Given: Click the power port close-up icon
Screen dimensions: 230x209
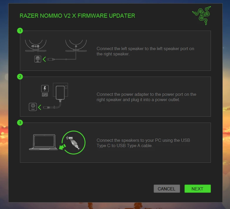Looking at the screenshot, I should 33,107.
